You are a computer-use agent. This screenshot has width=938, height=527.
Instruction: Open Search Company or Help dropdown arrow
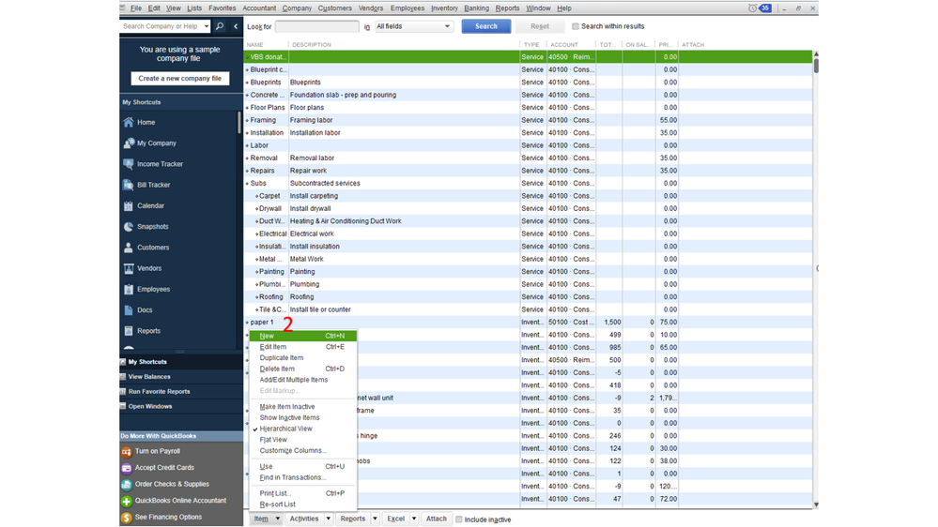207,26
